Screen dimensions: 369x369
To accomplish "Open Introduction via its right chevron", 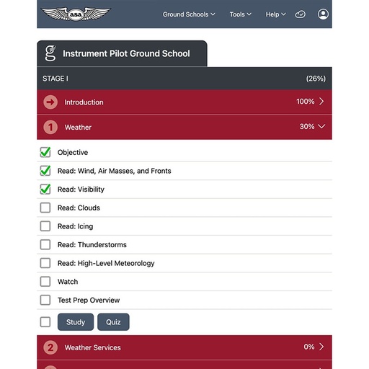I will pos(321,102).
